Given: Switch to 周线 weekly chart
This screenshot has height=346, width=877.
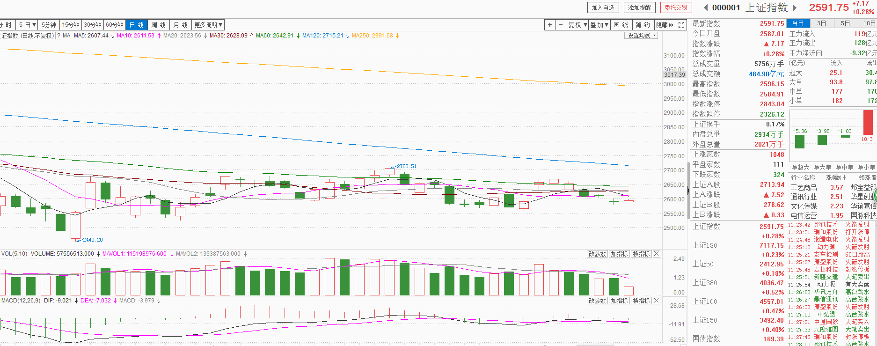Looking at the screenshot, I should [159, 25].
